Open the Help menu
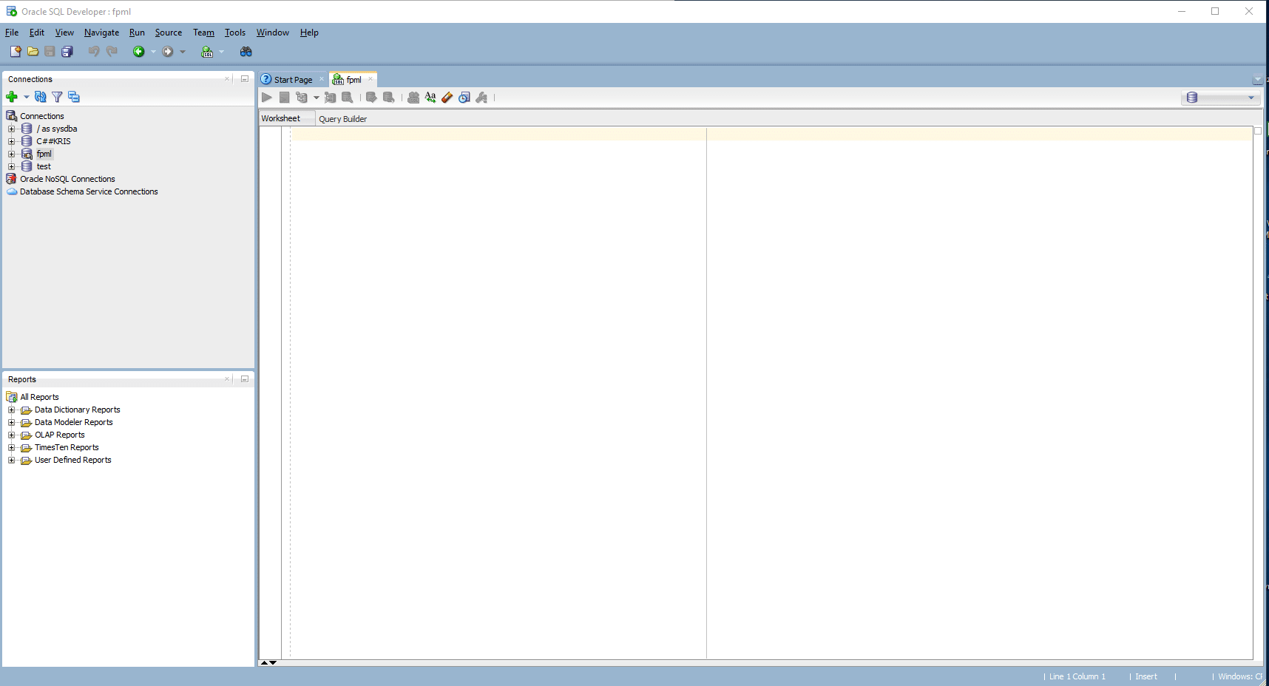The height and width of the screenshot is (686, 1269). coord(309,33)
